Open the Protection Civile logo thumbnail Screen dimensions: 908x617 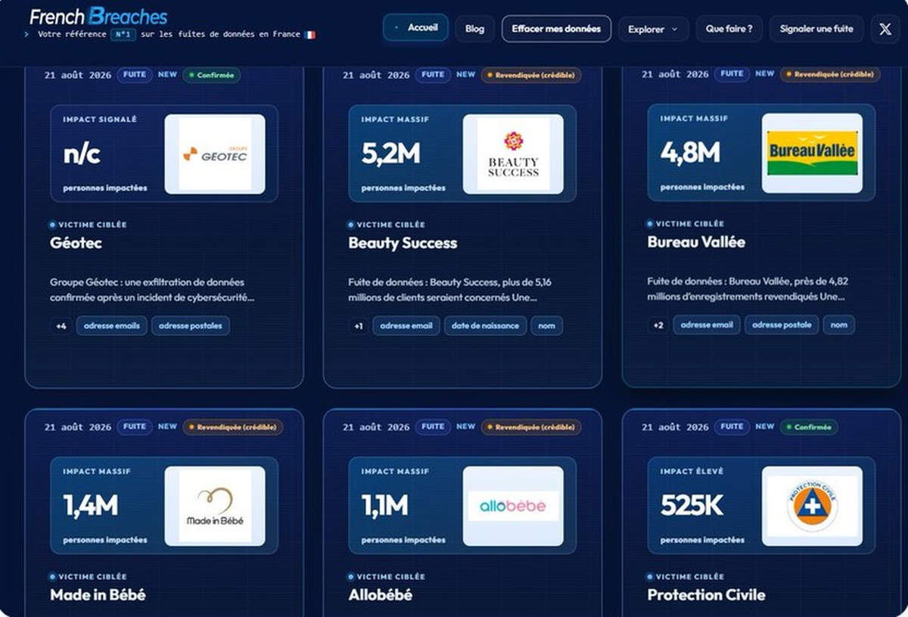click(x=812, y=506)
